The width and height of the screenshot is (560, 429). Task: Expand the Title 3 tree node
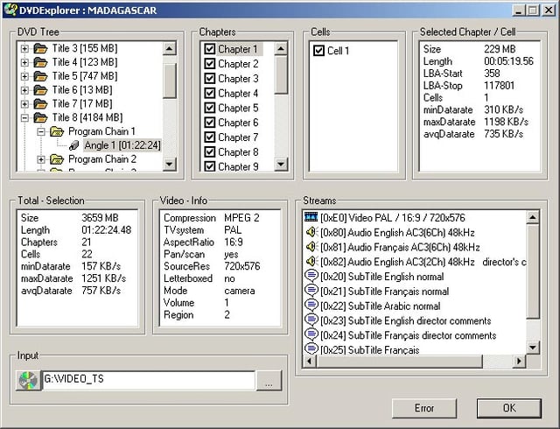point(24,48)
